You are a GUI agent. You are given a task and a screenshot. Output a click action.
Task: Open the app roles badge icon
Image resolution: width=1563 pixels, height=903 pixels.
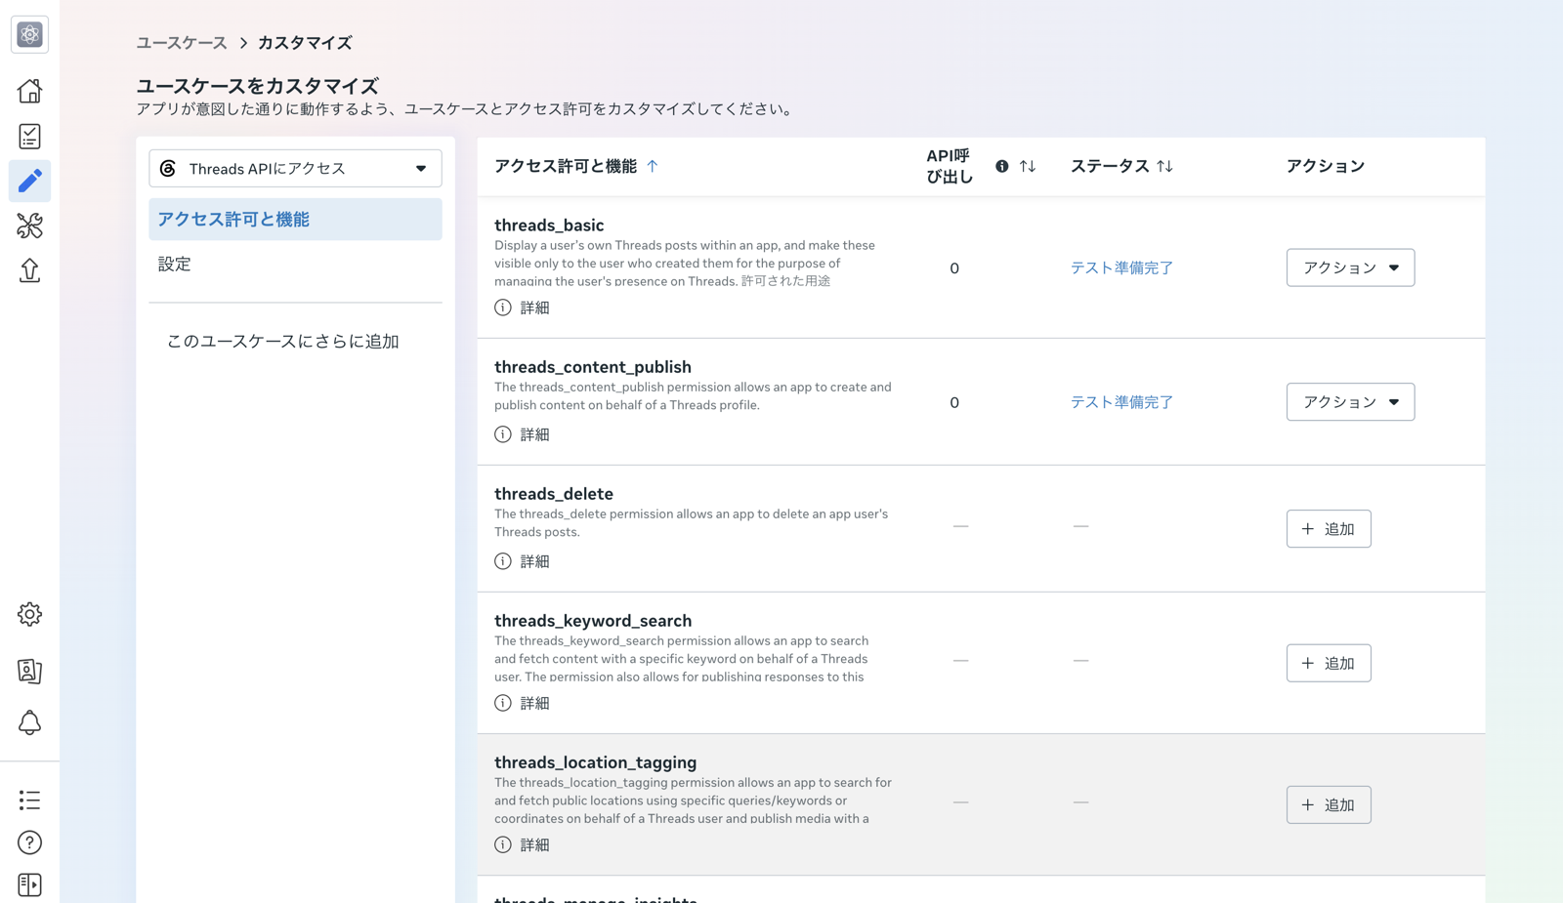pyautogui.click(x=29, y=671)
